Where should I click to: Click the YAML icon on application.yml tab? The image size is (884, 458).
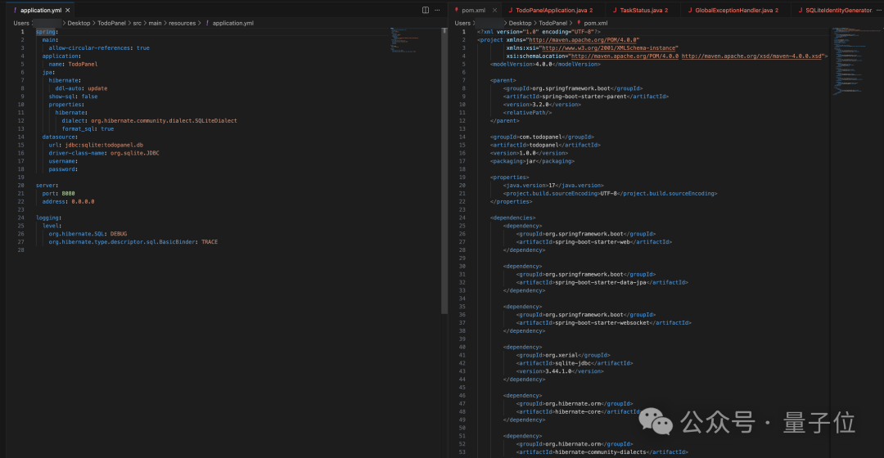[x=16, y=10]
